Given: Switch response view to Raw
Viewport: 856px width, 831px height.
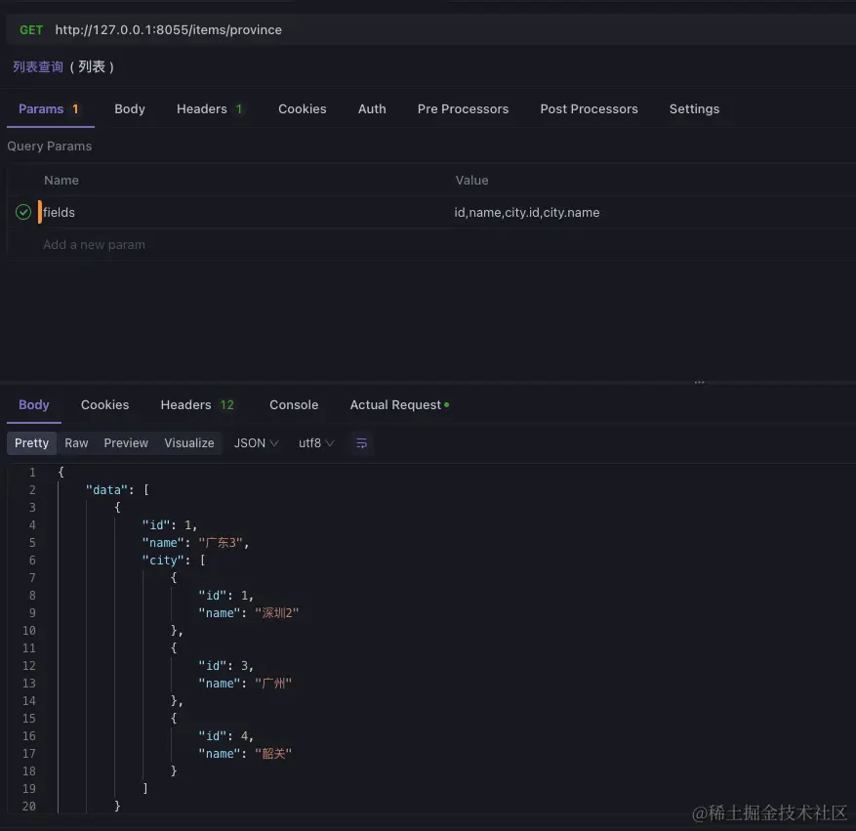Looking at the screenshot, I should [x=76, y=443].
